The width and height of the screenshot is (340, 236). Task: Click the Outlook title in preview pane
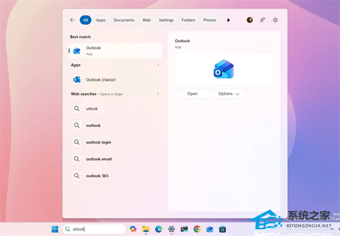[x=182, y=41]
